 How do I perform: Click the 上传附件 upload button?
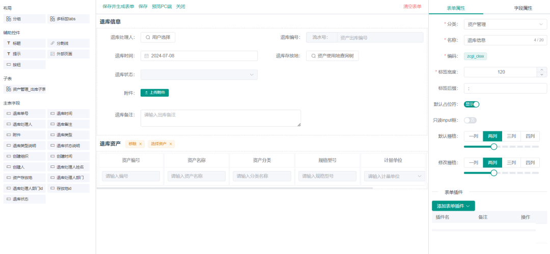(x=154, y=93)
